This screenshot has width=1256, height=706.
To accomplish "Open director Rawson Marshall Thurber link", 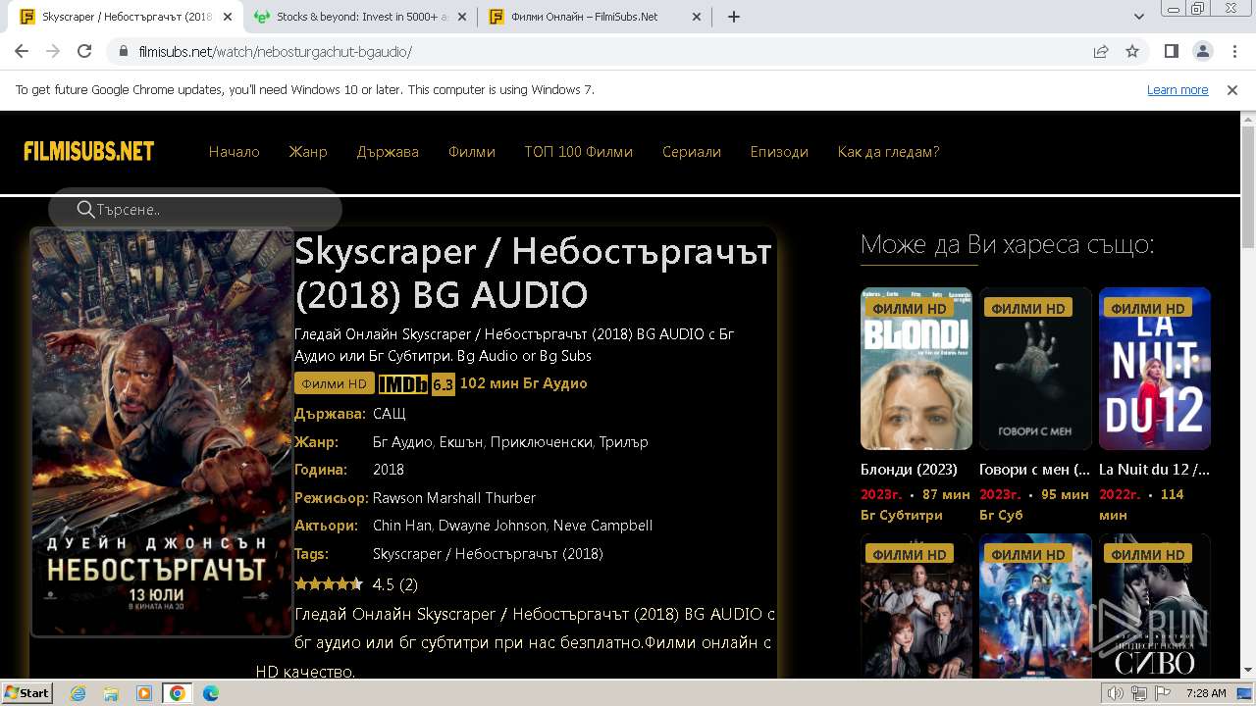I will tap(454, 497).
